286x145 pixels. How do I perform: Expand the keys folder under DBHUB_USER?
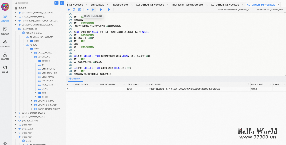(36, 93)
